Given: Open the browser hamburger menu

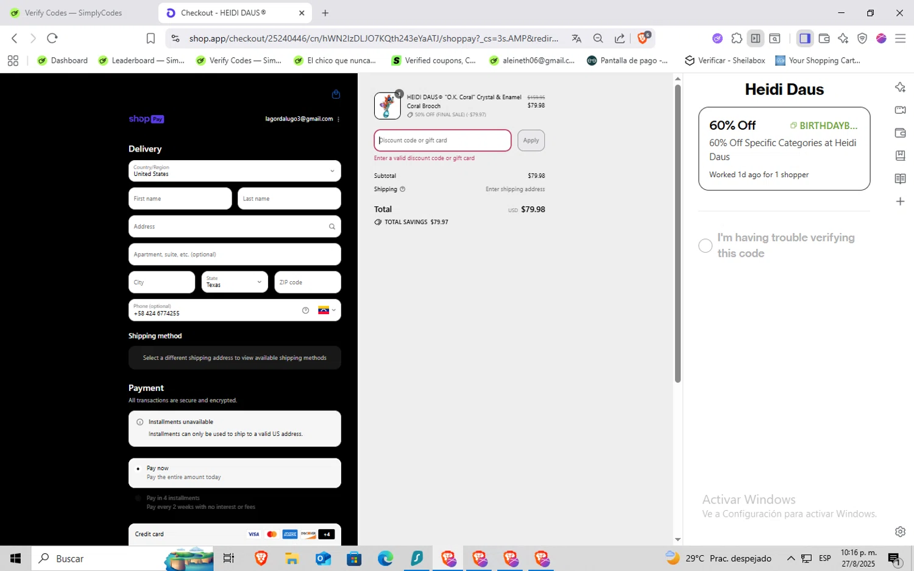Looking at the screenshot, I should 900,38.
